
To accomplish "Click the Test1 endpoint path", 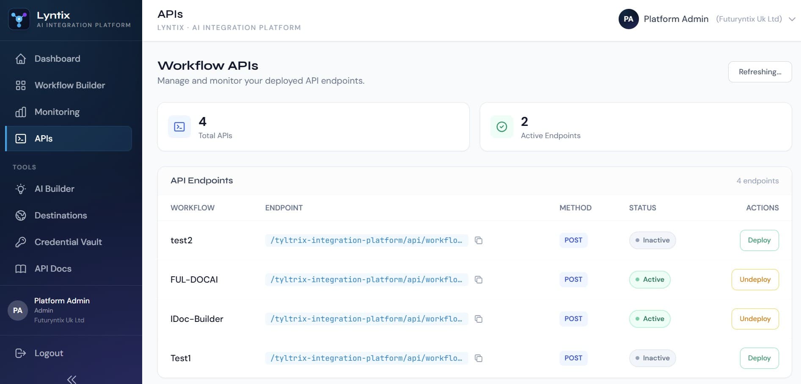I will [366, 358].
